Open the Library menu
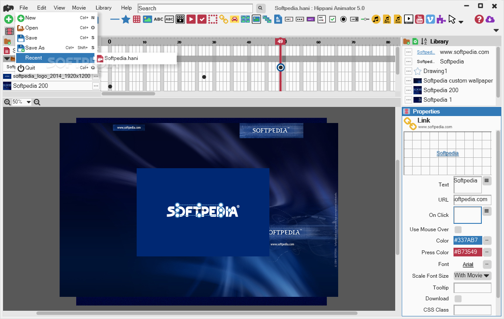This screenshot has width=504, height=319. 104,8
